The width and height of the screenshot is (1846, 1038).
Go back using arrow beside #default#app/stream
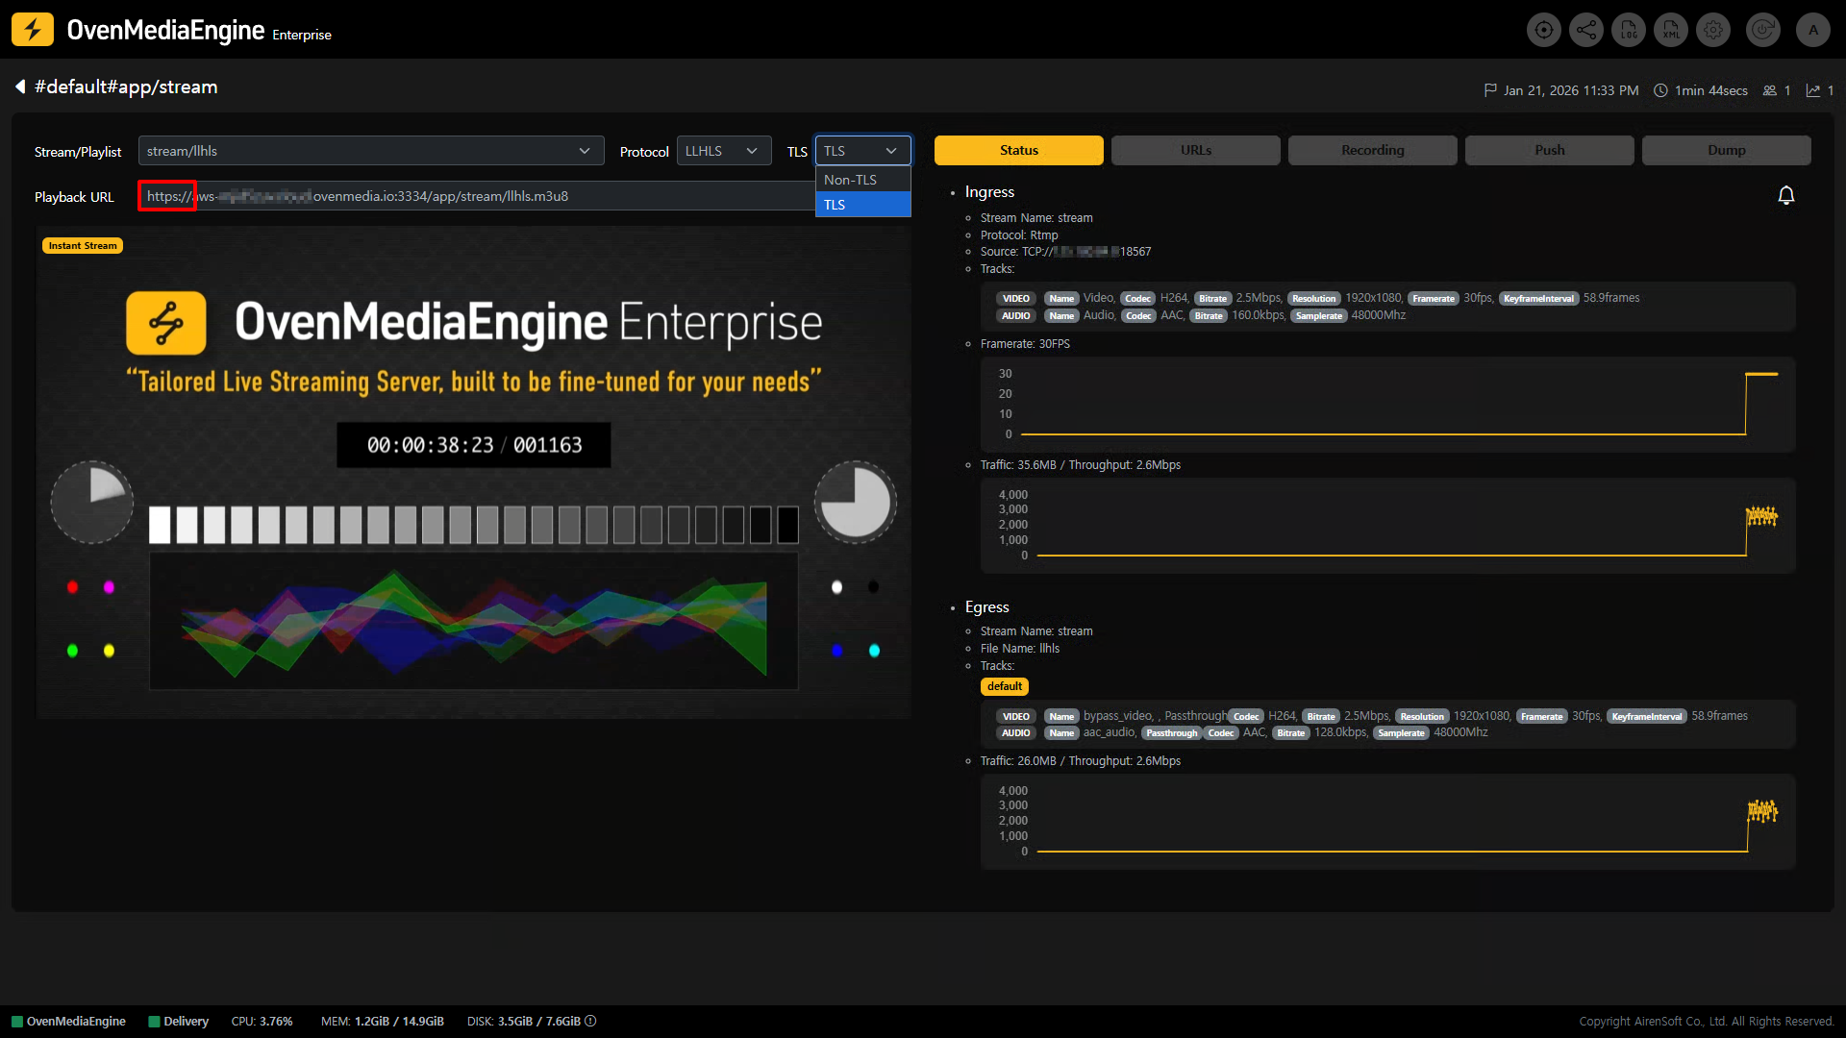pyautogui.click(x=20, y=87)
